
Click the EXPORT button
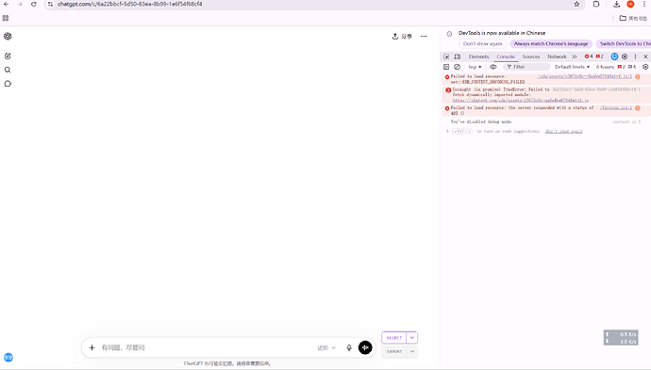pos(394,351)
